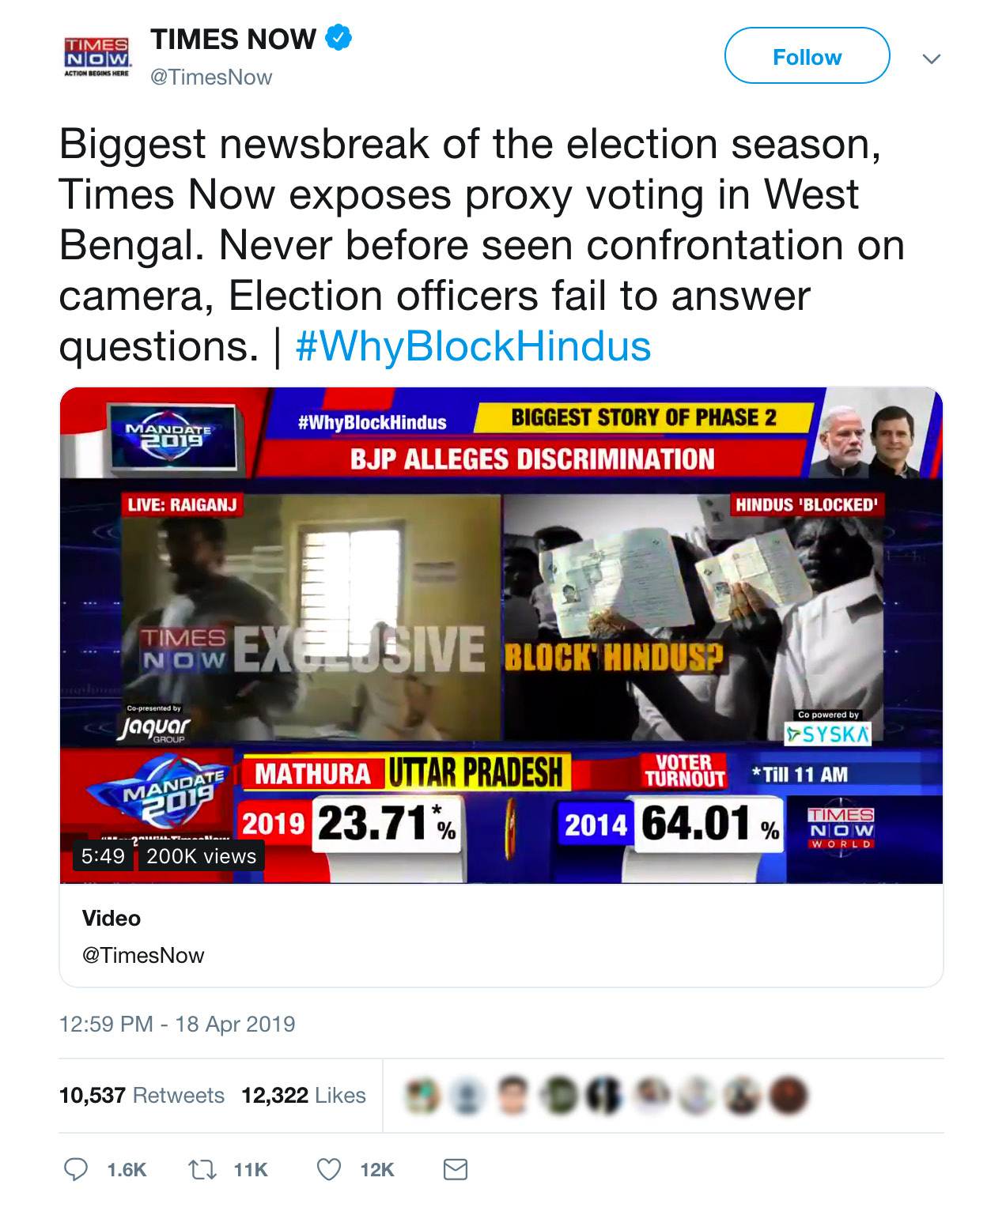Click the envelope direct message icon
The width and height of the screenshot is (1006, 1219).
(456, 1169)
